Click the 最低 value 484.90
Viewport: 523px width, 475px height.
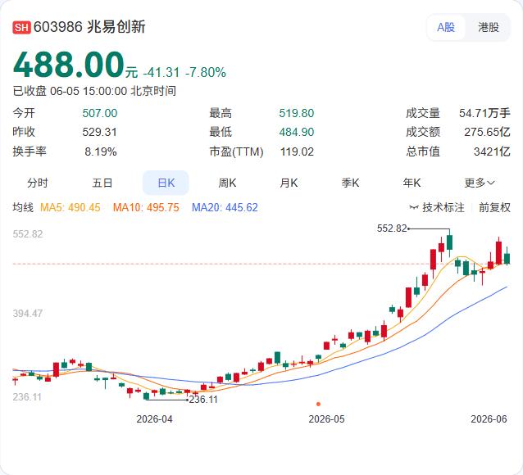(x=297, y=132)
